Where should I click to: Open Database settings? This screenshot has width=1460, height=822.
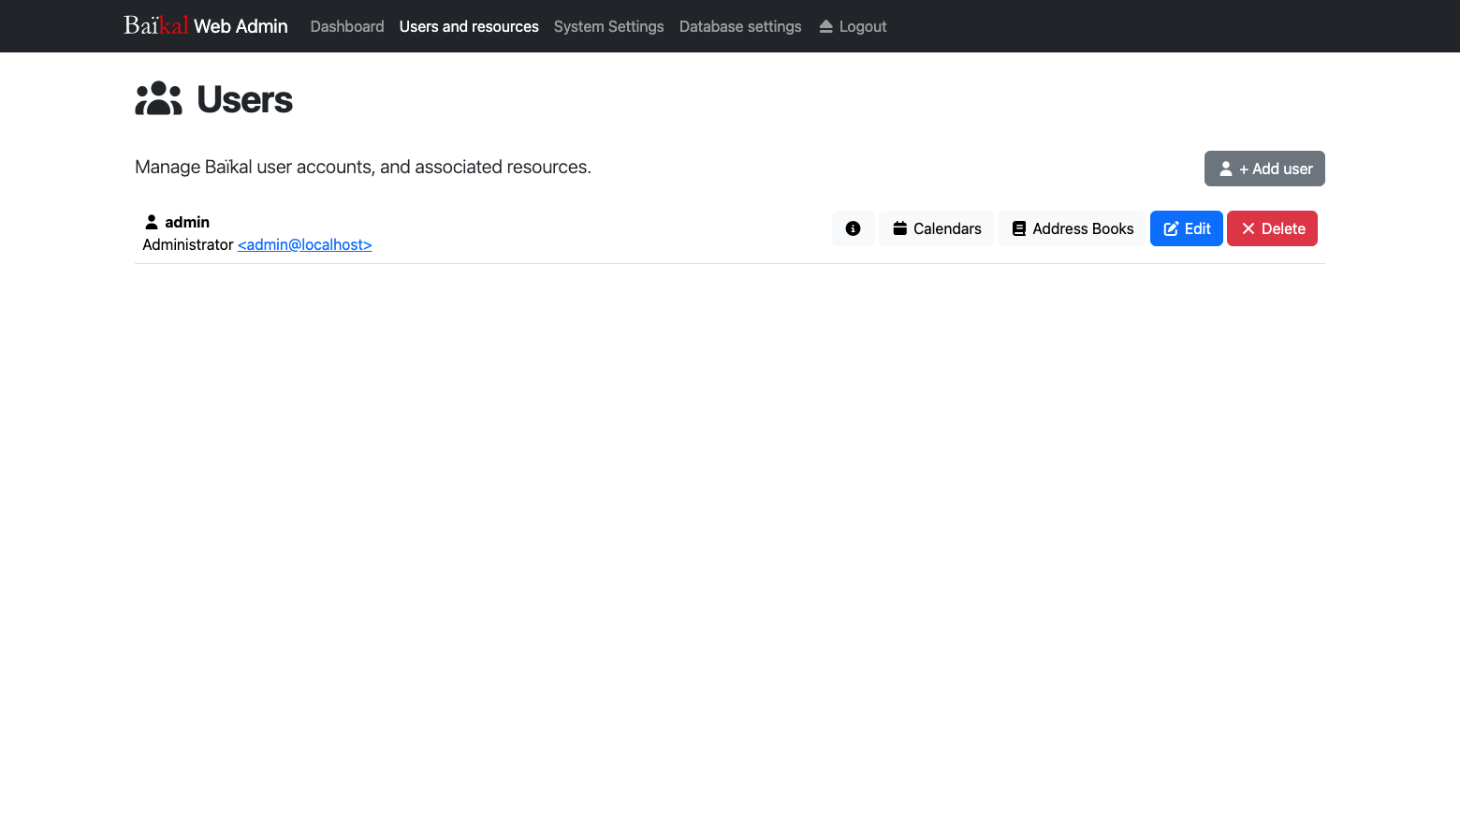click(740, 26)
